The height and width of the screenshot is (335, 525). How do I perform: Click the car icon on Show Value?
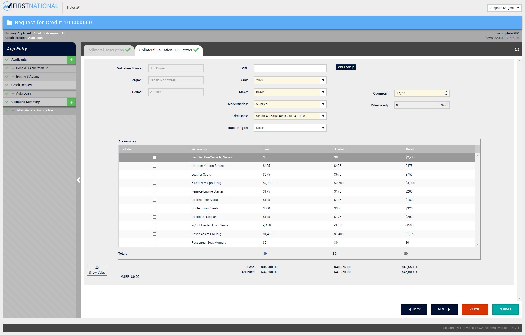click(x=97, y=268)
